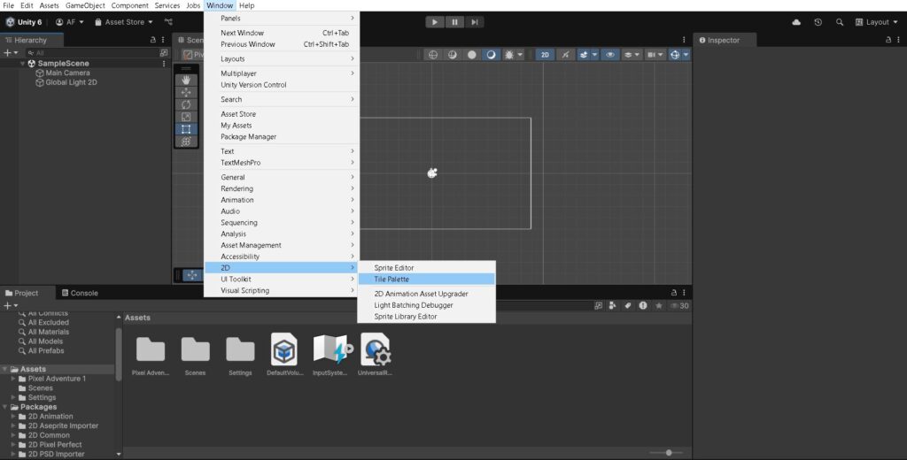Screen dimensions: 907x460
Task: Select the Transform tool
Action: (x=186, y=142)
